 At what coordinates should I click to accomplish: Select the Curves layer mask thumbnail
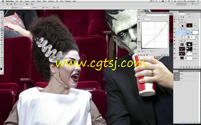(195, 32)
